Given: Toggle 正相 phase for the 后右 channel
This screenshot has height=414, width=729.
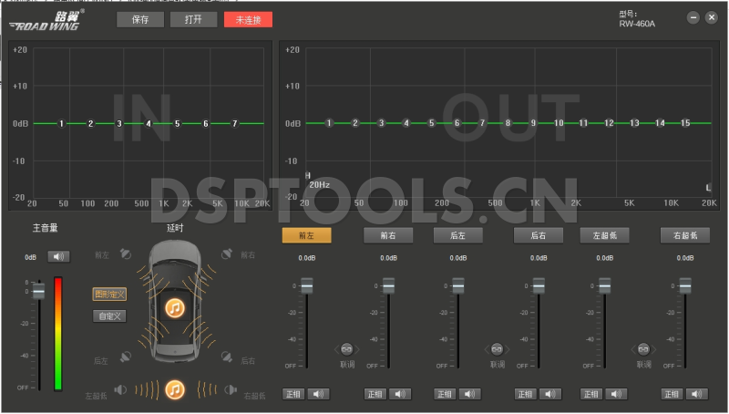Looking at the screenshot, I should tap(526, 394).
